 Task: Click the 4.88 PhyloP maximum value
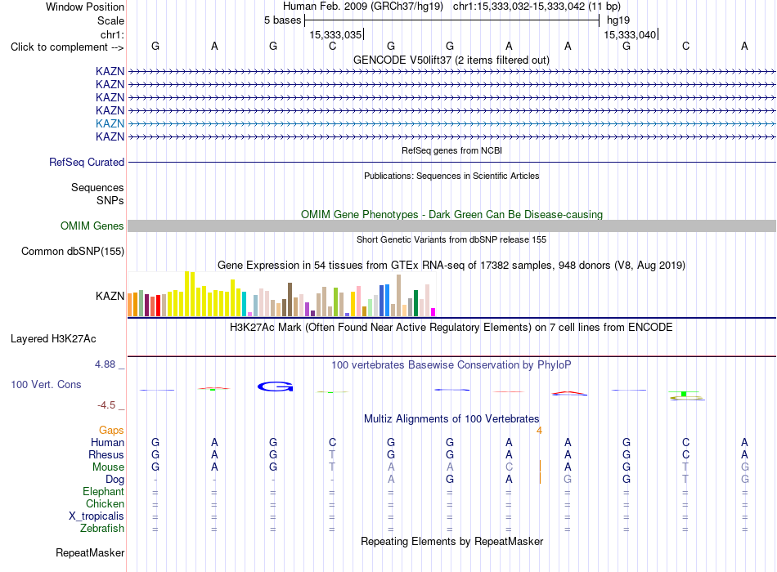(105, 364)
